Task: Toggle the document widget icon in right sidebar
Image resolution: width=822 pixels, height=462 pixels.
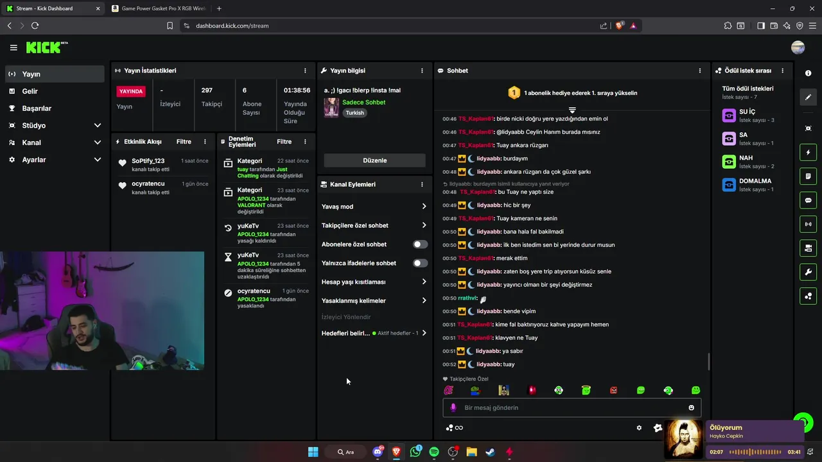Action: click(x=808, y=176)
